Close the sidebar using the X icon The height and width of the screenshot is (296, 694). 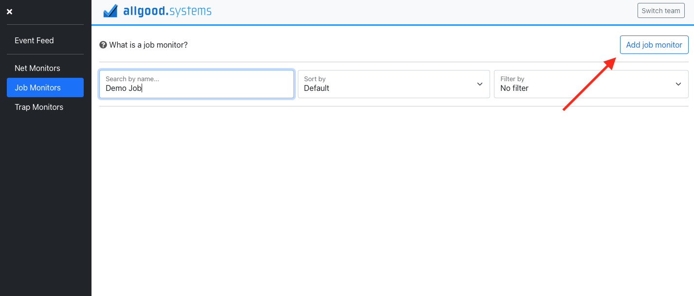point(9,11)
